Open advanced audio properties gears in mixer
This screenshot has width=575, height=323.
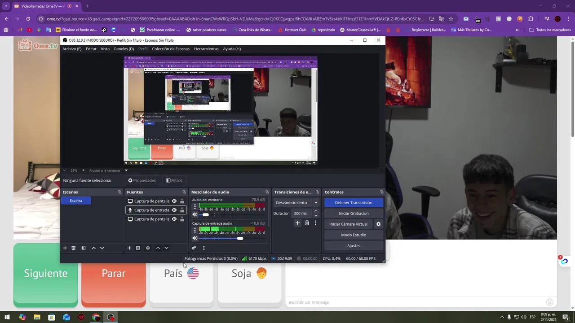[194, 248]
